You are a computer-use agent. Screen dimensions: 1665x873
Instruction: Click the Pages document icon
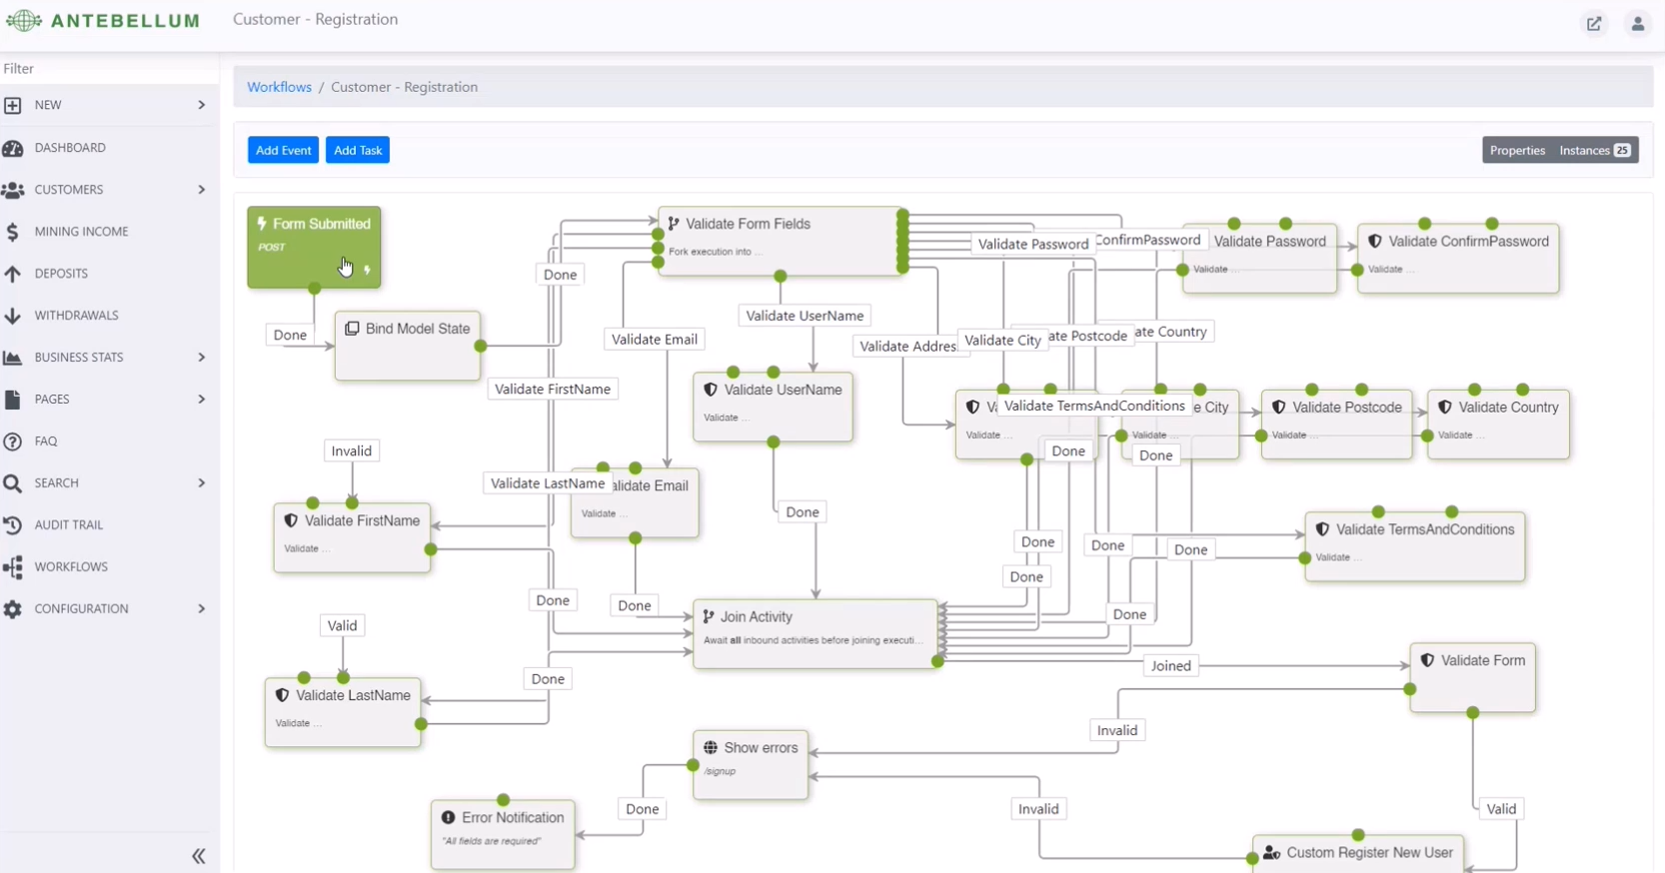pos(13,400)
